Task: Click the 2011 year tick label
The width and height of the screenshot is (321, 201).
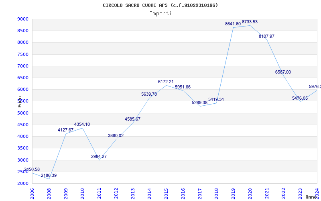Action: tap(99, 194)
